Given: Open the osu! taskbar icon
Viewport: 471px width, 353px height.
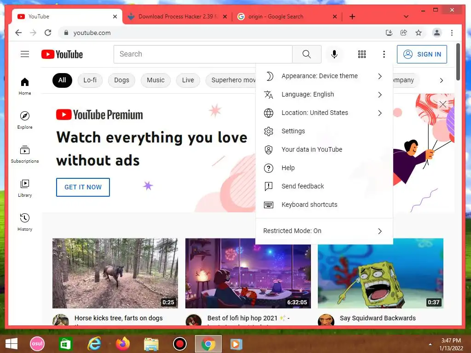Looking at the screenshot, I should point(37,344).
